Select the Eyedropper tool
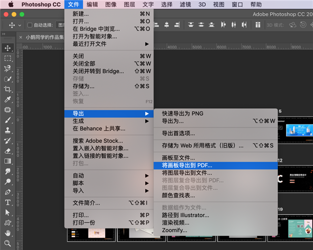This screenshot has height=250, width=313. [8, 99]
